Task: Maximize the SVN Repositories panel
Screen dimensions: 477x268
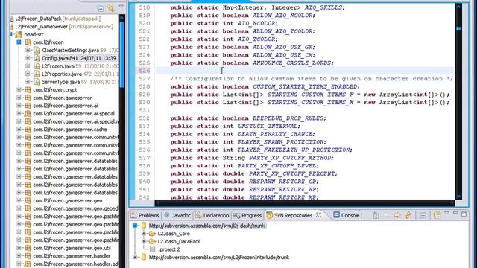Action: pyautogui.click(x=464, y=214)
